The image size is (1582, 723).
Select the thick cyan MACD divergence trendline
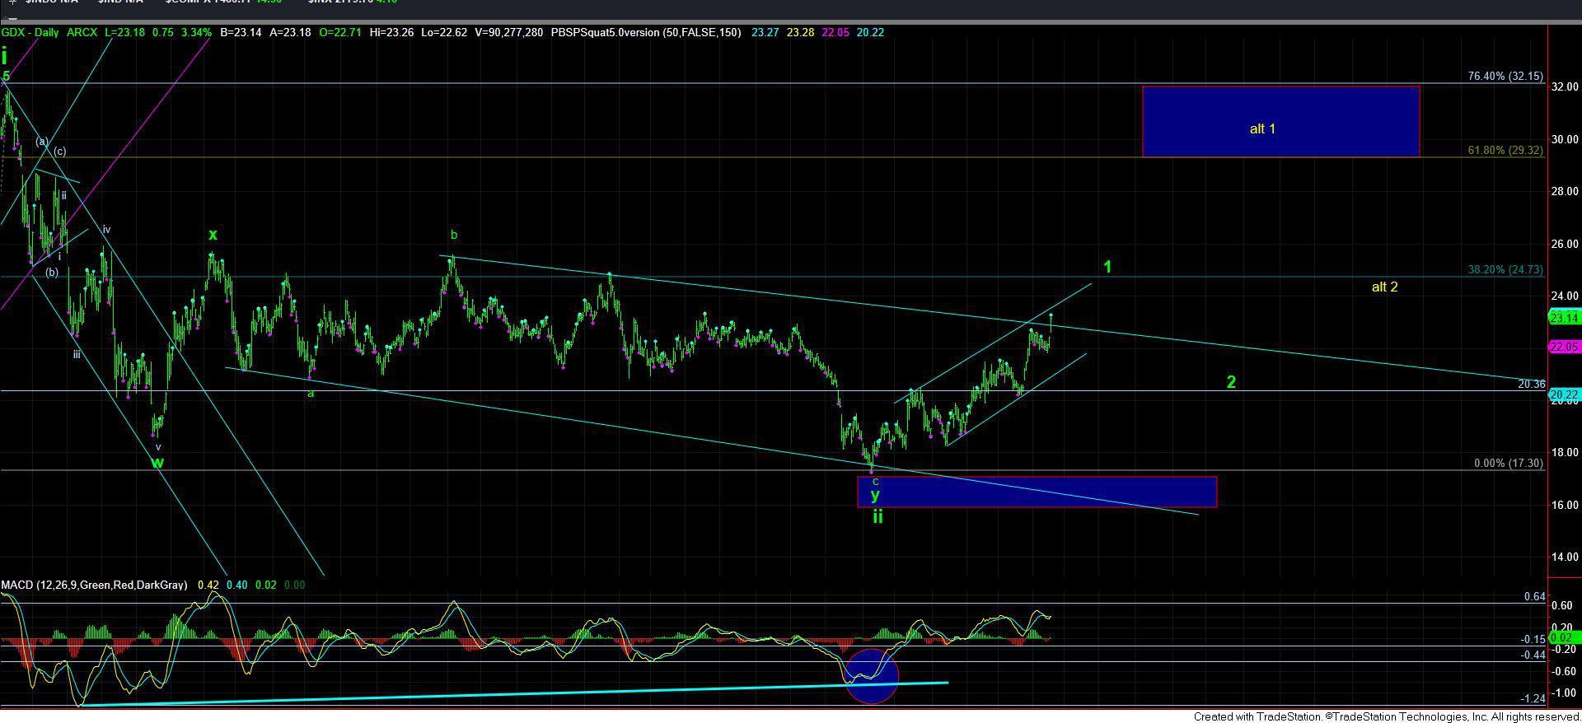pyautogui.click(x=511, y=693)
